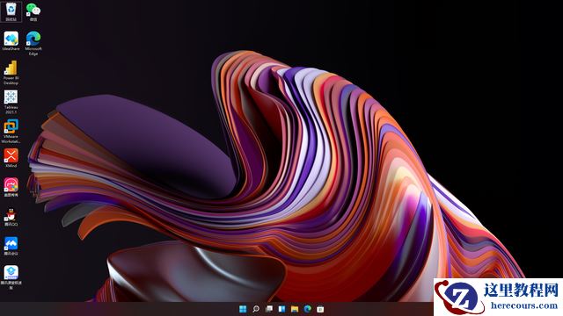The height and width of the screenshot is (316, 563).
Task: Select the Power BI Desktop shortcut
Action: point(11,72)
